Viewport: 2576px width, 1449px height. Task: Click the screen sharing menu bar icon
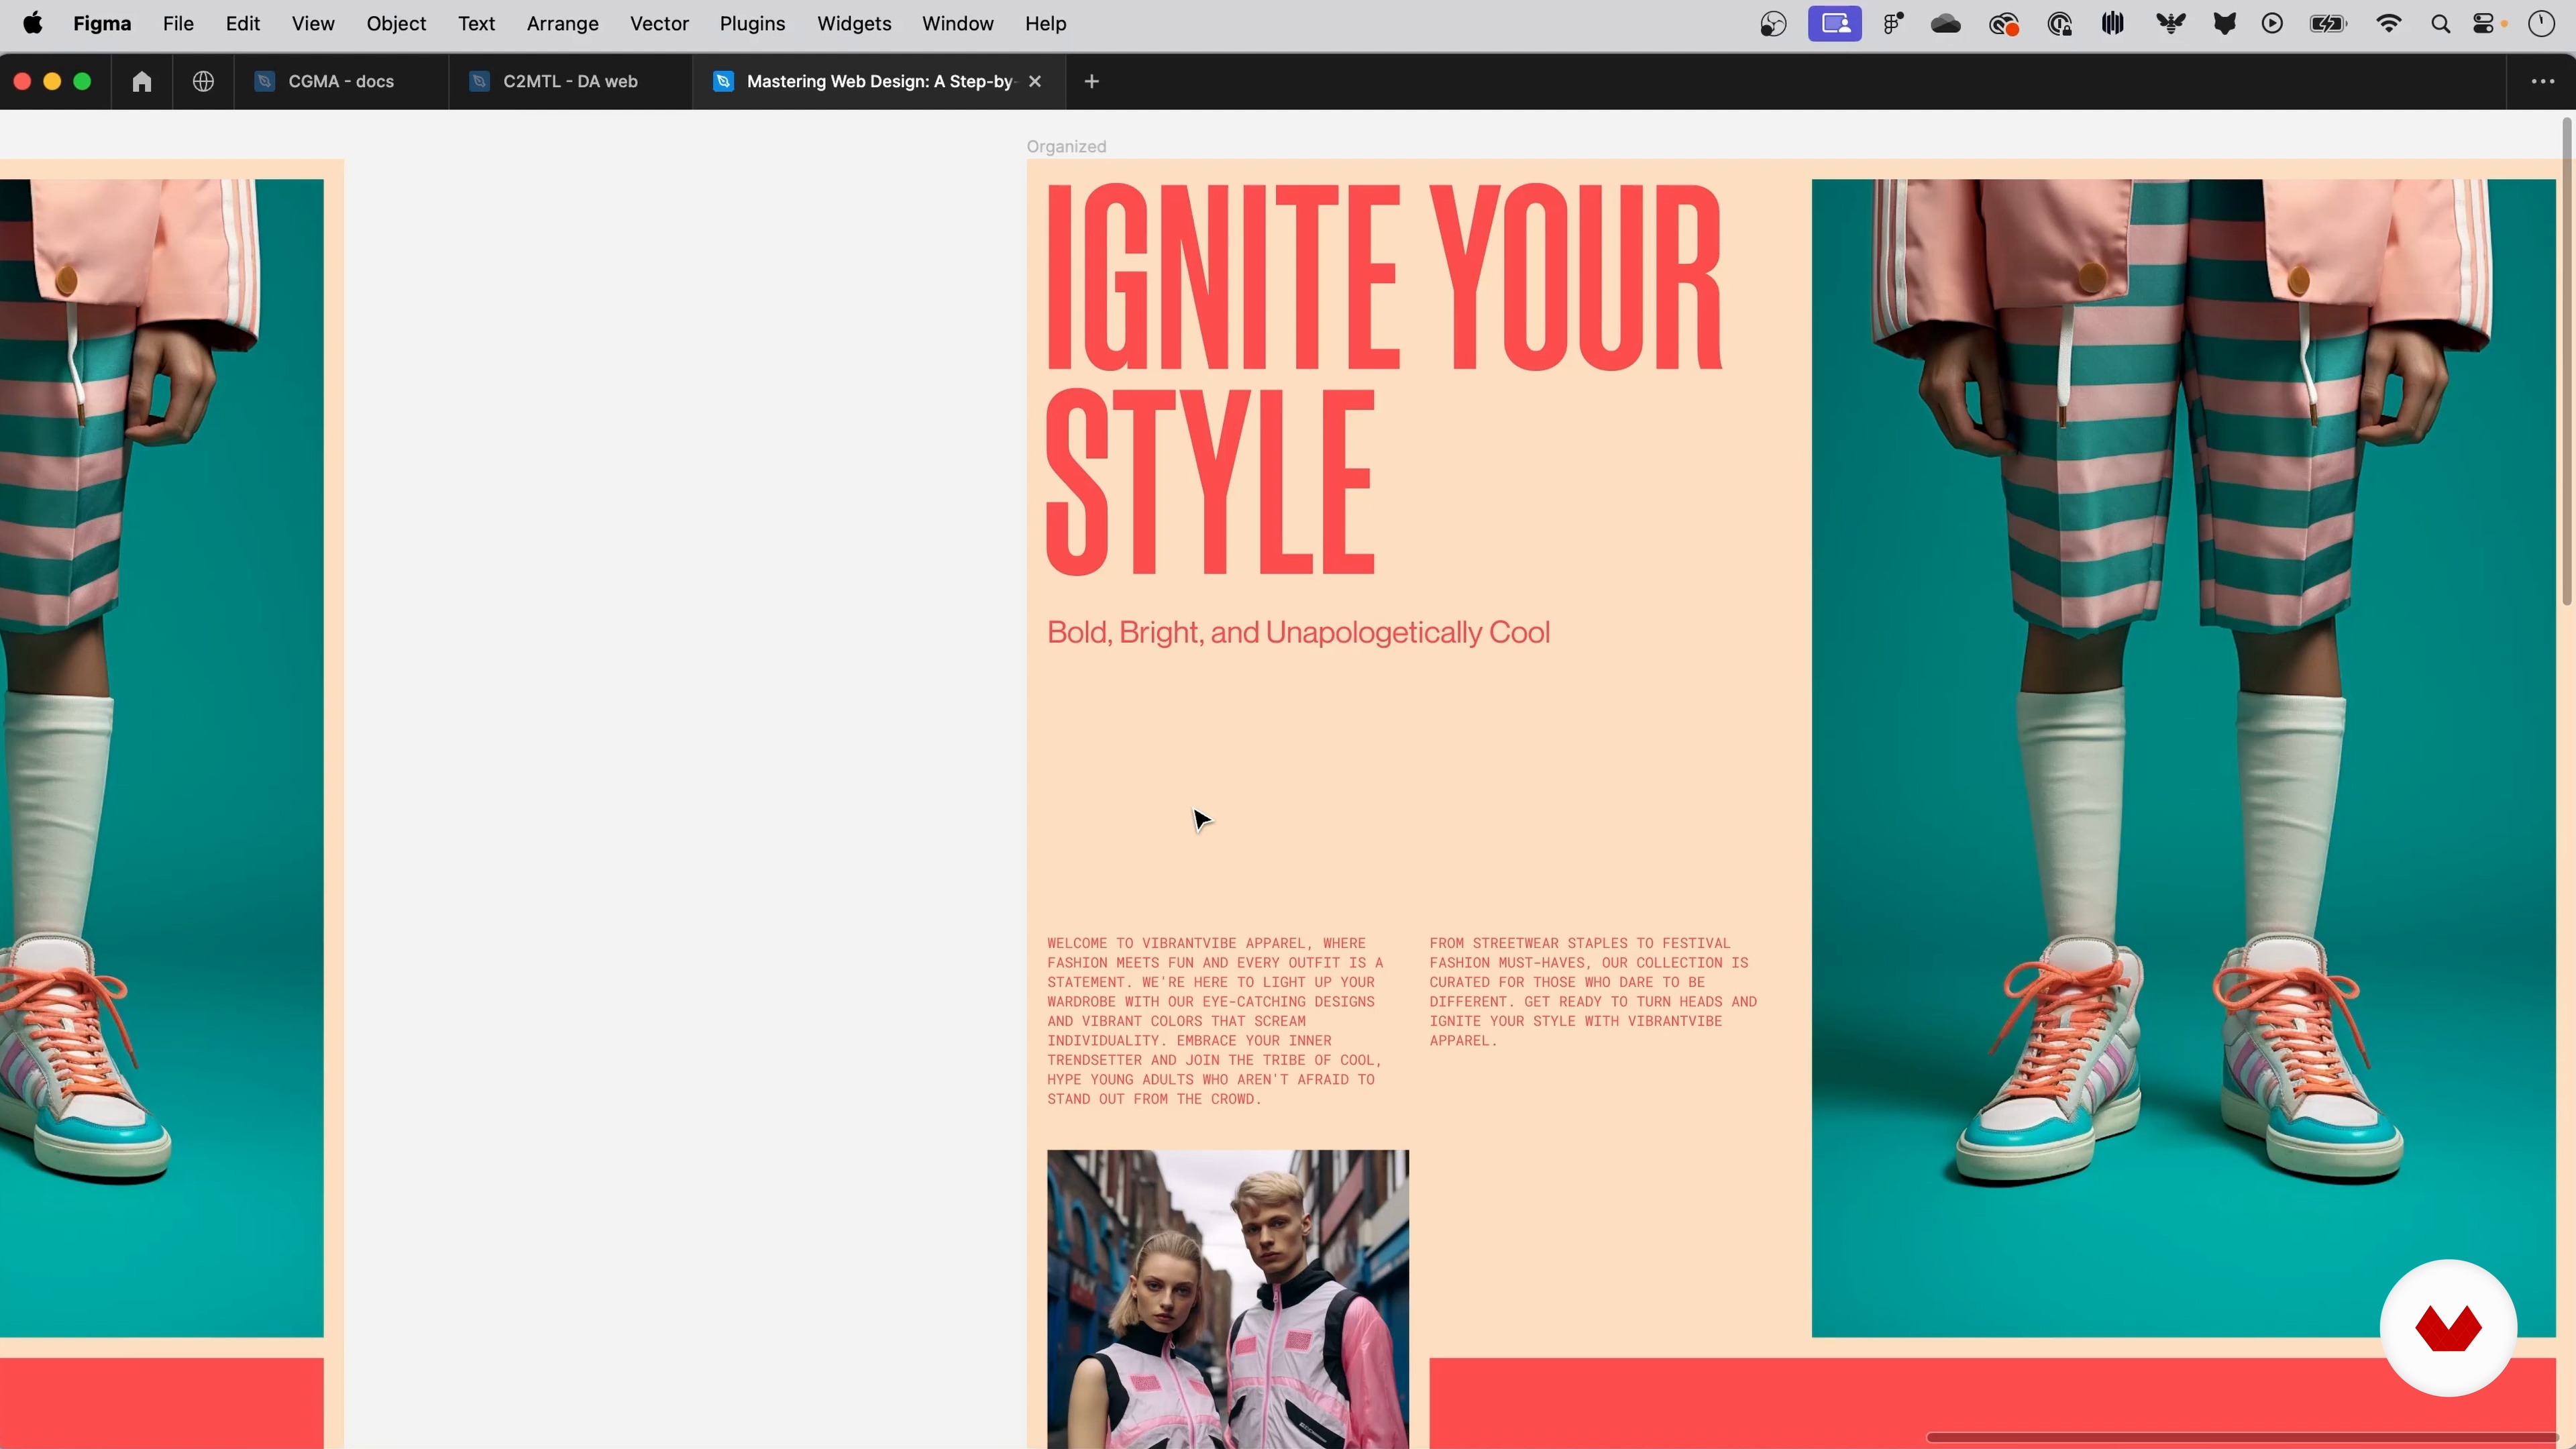(1834, 24)
